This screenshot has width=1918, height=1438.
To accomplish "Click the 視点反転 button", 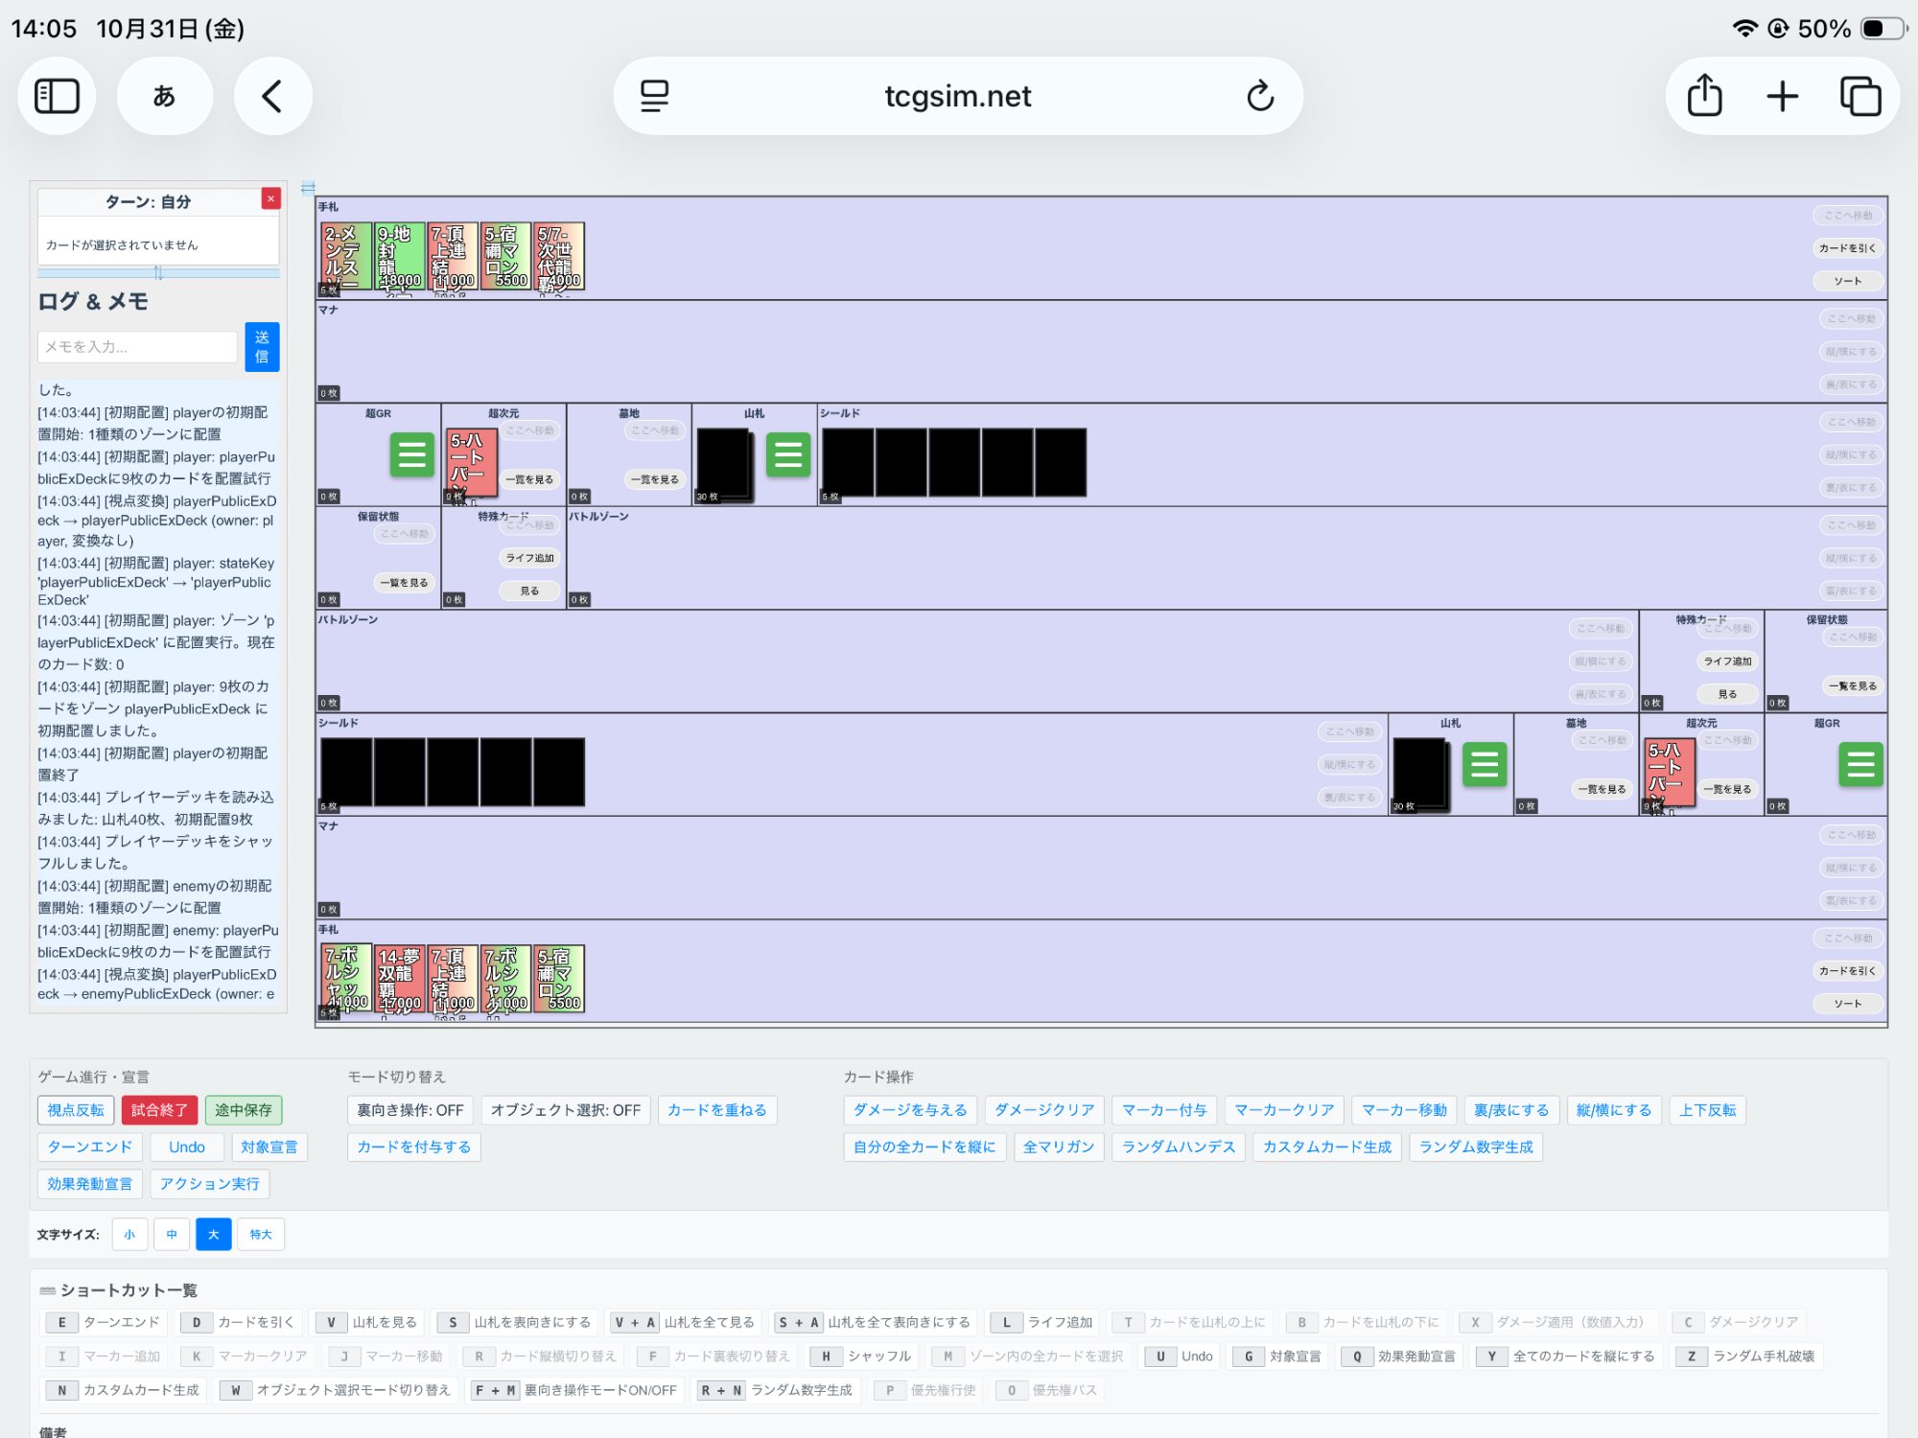I will pyautogui.click(x=76, y=1110).
